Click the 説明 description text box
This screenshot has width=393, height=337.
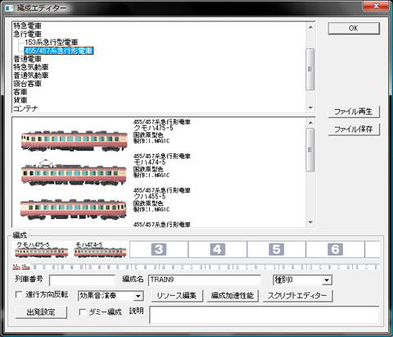point(264,315)
